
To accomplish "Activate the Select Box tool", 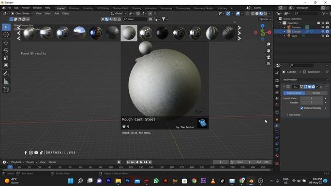I will pyautogui.click(x=6, y=27).
